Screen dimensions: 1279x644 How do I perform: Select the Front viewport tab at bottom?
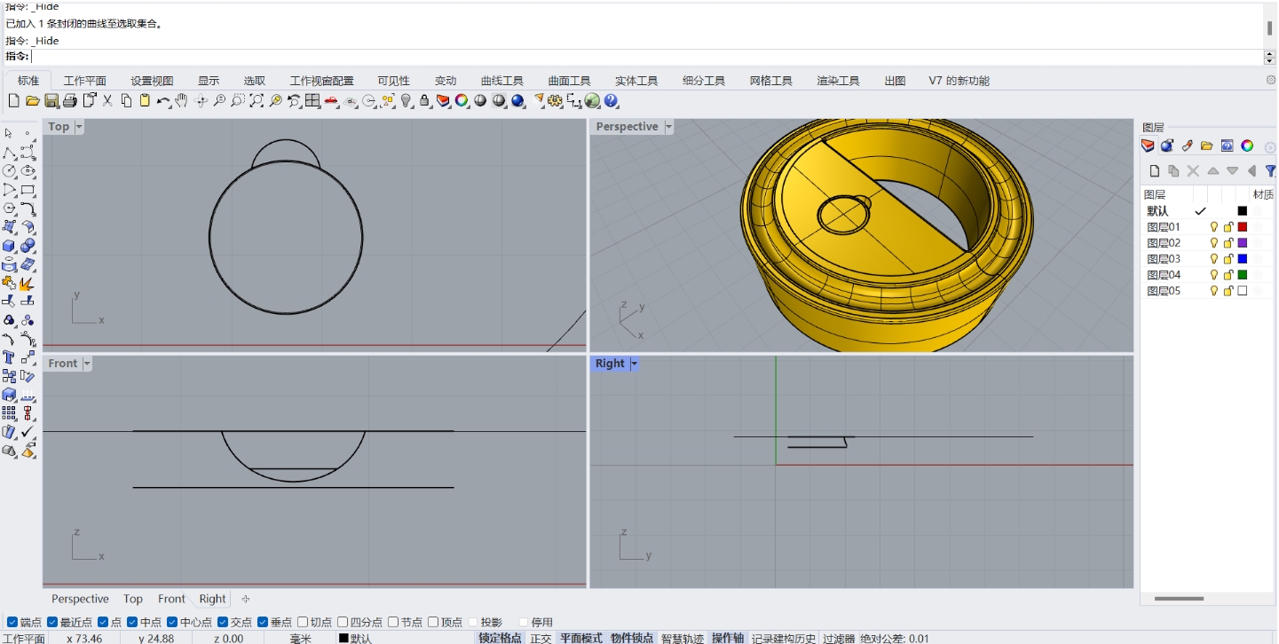click(171, 599)
